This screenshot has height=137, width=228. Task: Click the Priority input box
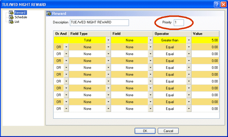pos(179,22)
